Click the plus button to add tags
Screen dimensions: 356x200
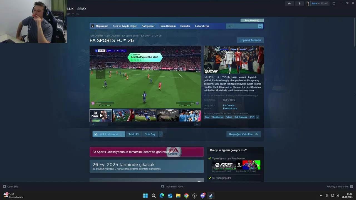(x=258, y=117)
